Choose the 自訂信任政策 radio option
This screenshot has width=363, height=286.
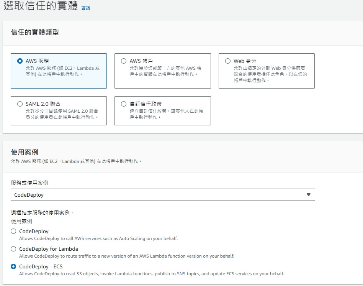(124, 104)
